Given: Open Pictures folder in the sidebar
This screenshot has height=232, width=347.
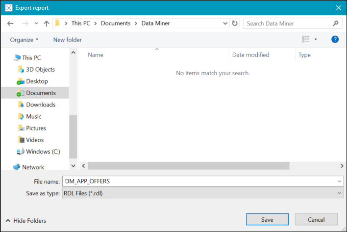Looking at the screenshot, I should (x=36, y=128).
